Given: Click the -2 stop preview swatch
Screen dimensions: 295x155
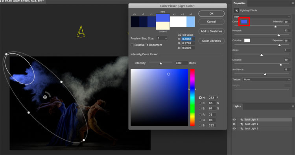Looking at the screenshot, I should click(143, 22).
